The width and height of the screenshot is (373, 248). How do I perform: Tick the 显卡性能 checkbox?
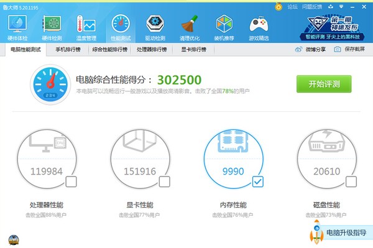(x=164, y=181)
